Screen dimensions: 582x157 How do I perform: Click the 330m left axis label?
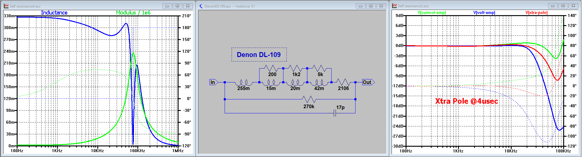9,16
